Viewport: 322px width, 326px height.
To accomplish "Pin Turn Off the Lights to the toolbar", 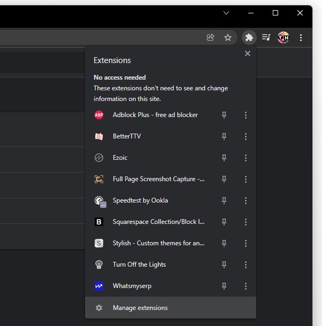I will pyautogui.click(x=224, y=265).
